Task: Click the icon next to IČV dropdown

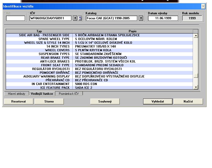Action: coord(80,18)
